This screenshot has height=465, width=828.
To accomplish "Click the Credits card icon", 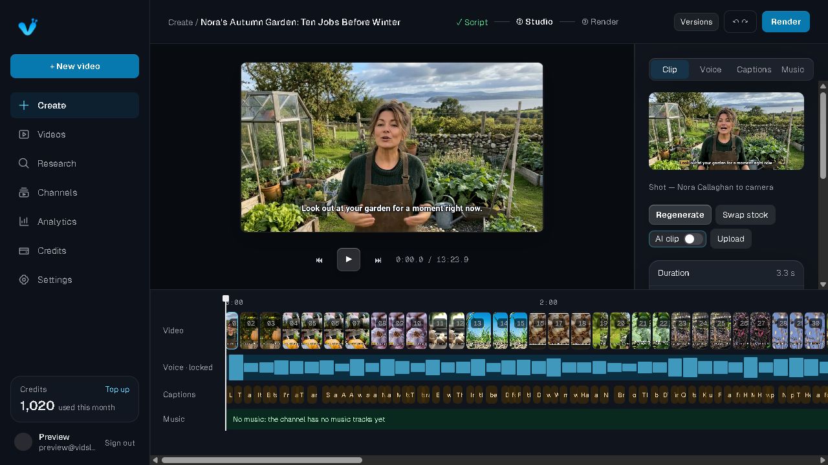I will 24,251.
